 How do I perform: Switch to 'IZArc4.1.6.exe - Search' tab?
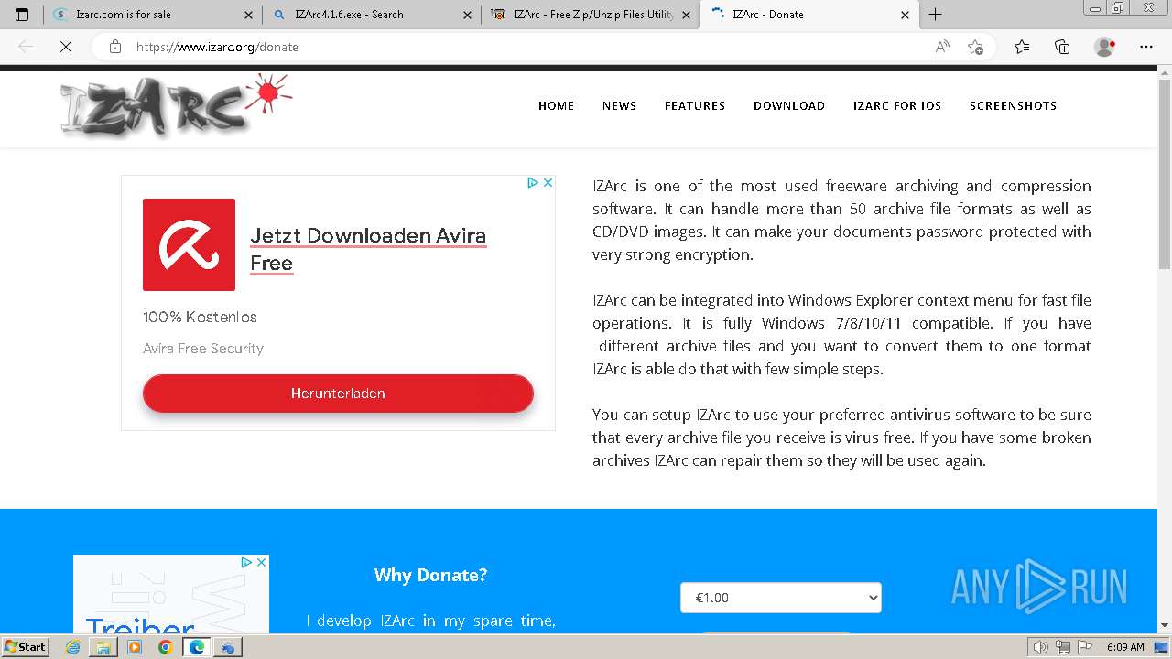click(x=371, y=15)
